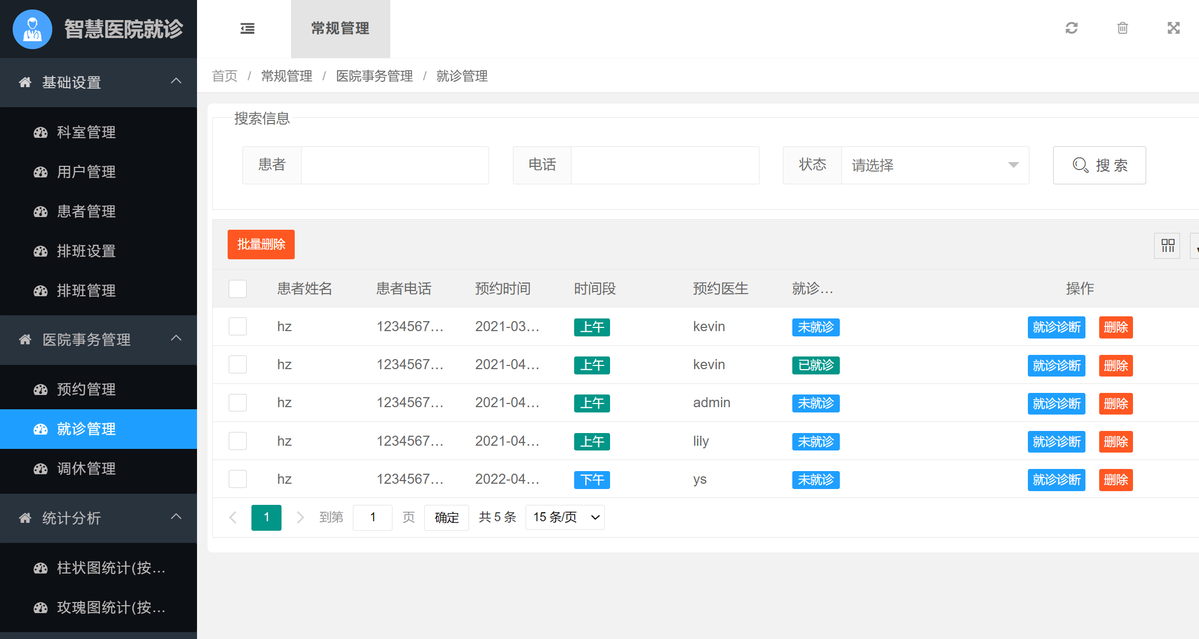1199x639 pixels.
Task: Select 预约管理 in the sidebar menu
Action: [86, 389]
